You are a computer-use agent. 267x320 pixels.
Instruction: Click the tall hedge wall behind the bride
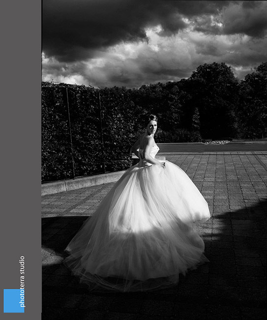[x=88, y=130]
